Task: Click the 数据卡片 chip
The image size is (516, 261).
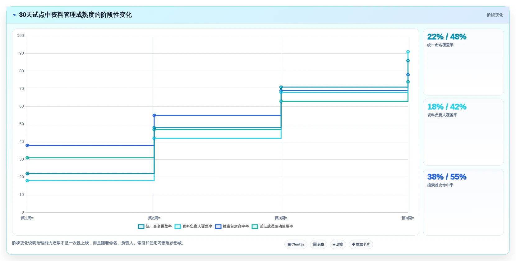Action: 361,245
